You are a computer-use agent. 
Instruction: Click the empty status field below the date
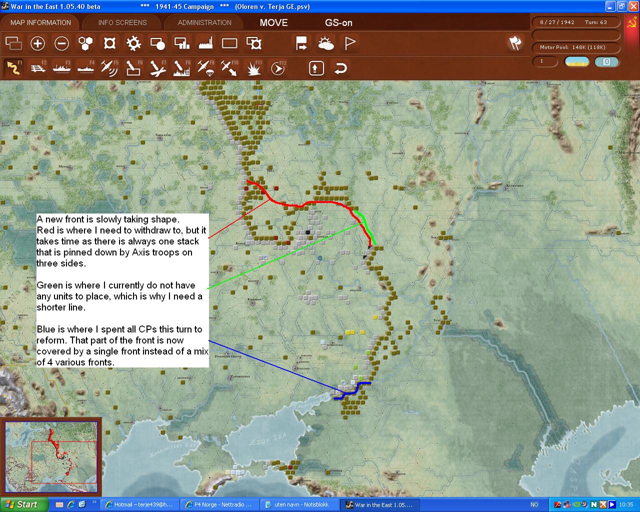pos(576,35)
